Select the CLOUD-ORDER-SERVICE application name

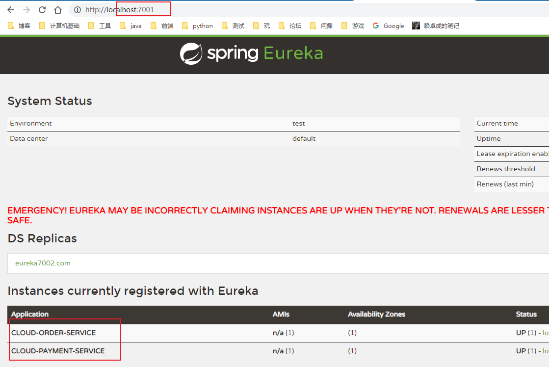pyautogui.click(x=53, y=333)
